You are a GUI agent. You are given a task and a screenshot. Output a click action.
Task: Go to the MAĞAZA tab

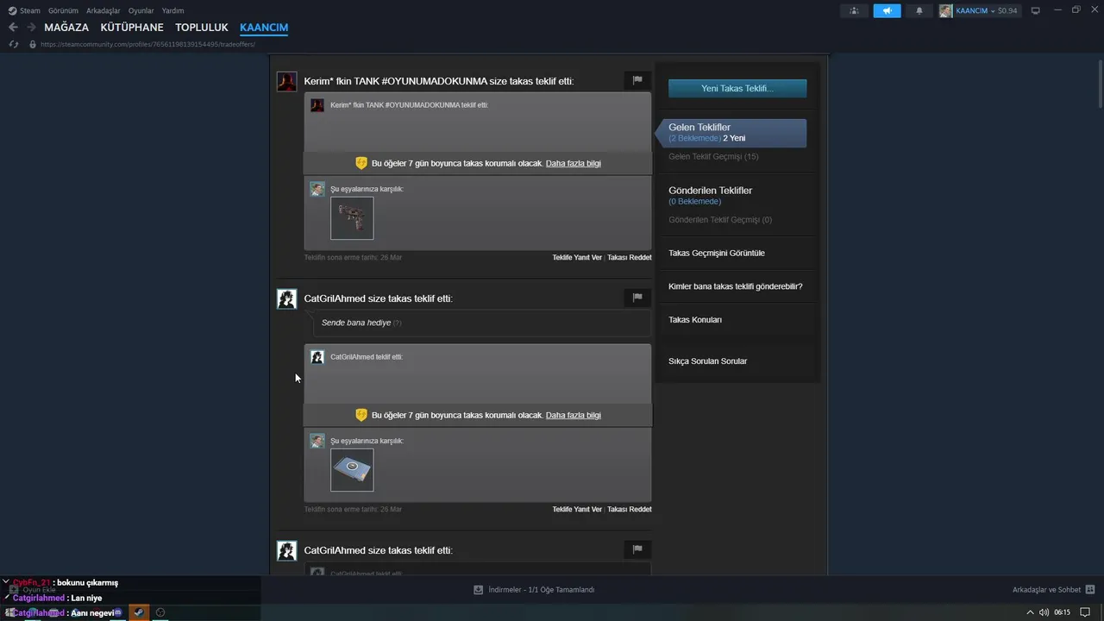(66, 28)
